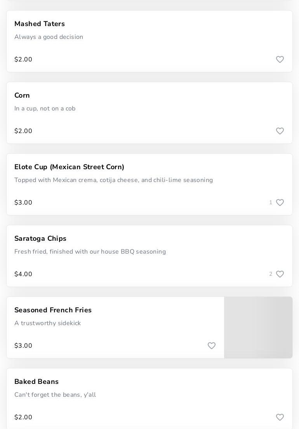Click the Elote Cup like count
Viewport: 299px width, 429px height.
pos(271,203)
